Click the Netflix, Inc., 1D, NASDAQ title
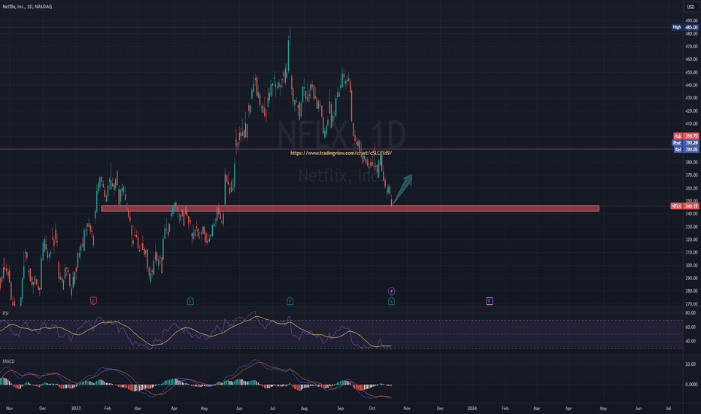This screenshot has width=701, height=414. [x=27, y=7]
